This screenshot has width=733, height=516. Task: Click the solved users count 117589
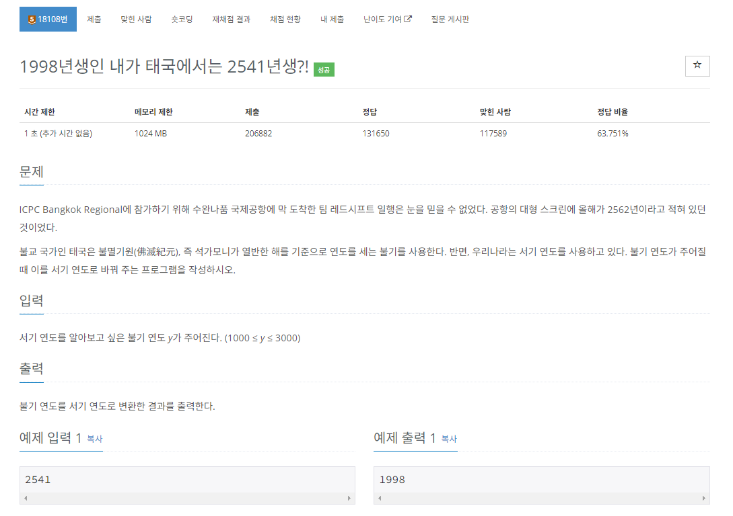493,134
